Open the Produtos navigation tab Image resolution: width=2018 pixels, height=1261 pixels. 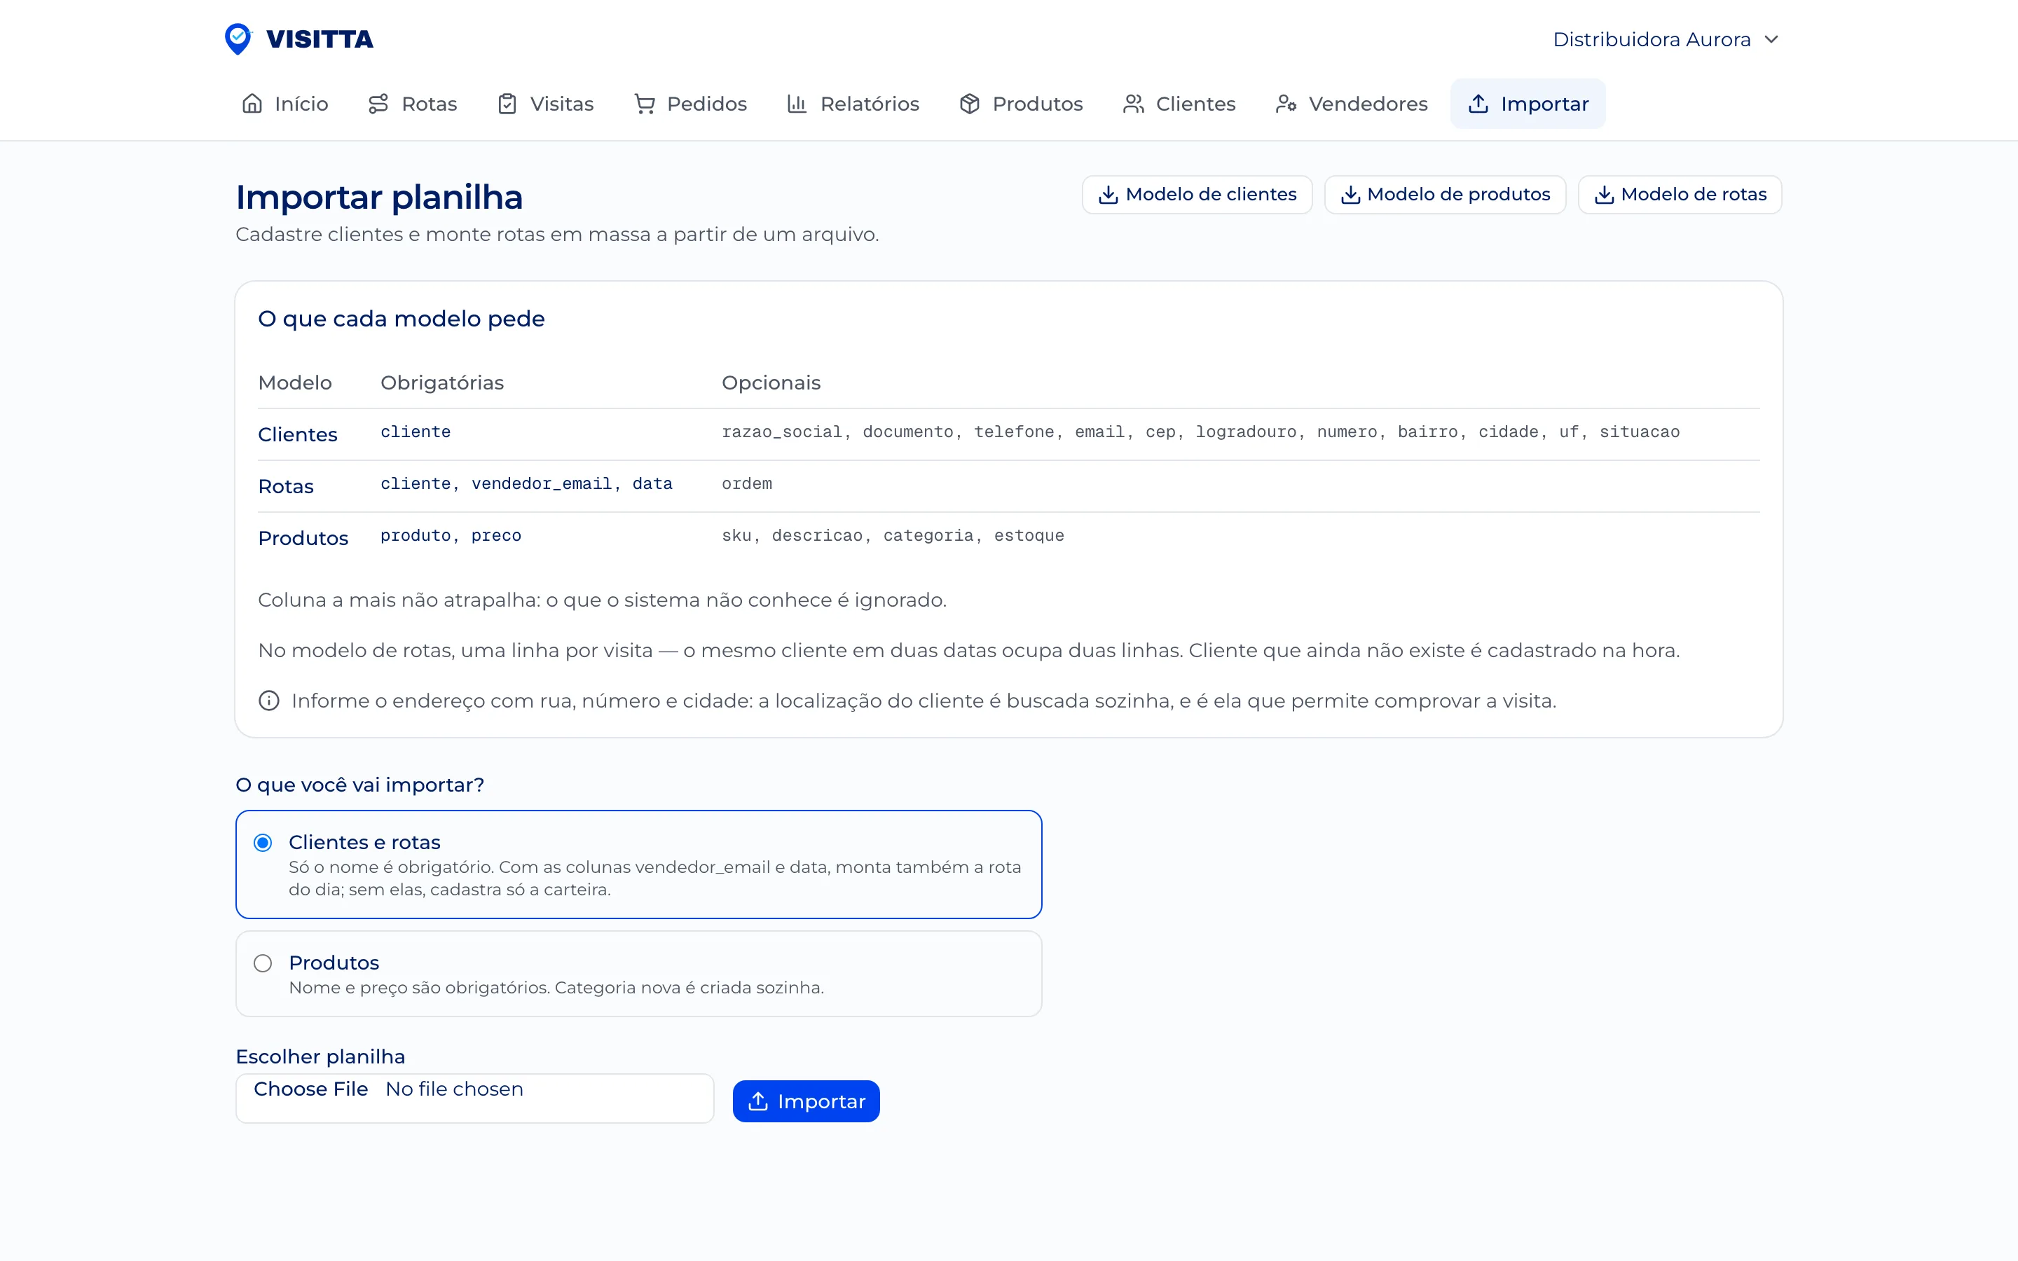click(1022, 104)
